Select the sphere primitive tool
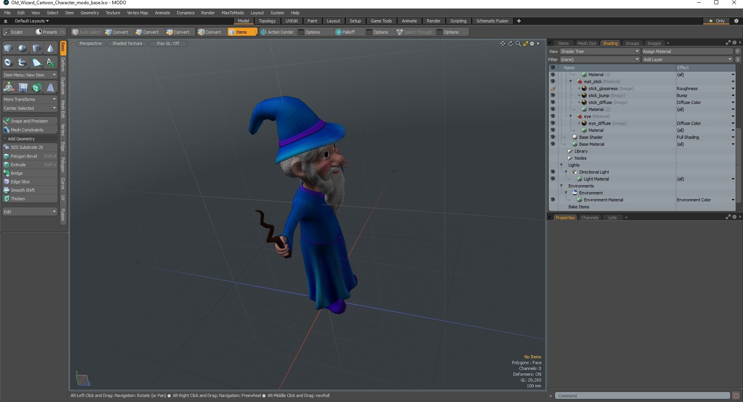Image resolution: width=743 pixels, height=402 pixels. pos(22,48)
